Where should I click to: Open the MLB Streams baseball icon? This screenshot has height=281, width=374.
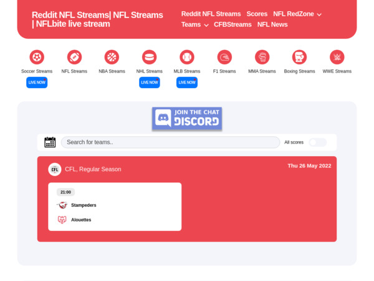(187, 57)
